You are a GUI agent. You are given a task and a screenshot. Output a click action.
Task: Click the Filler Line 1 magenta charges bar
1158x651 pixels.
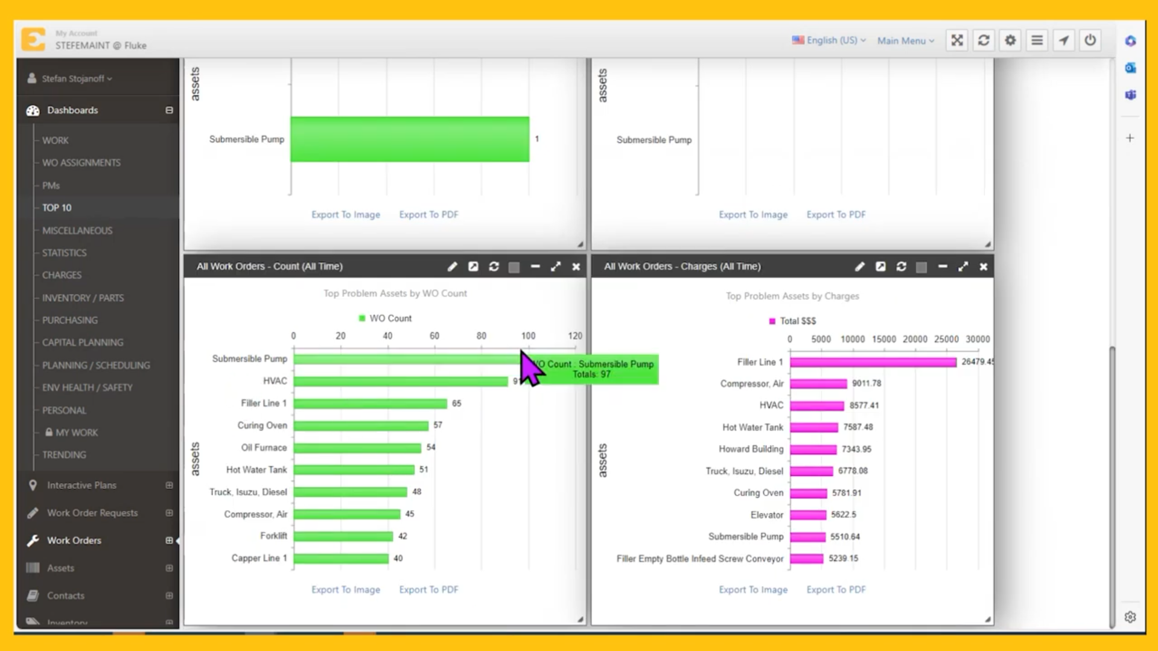(x=873, y=362)
